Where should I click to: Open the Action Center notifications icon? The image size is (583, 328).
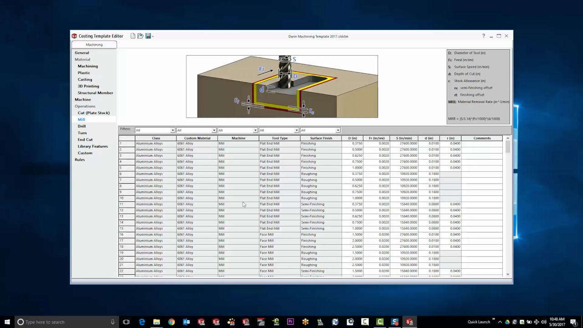(x=573, y=322)
